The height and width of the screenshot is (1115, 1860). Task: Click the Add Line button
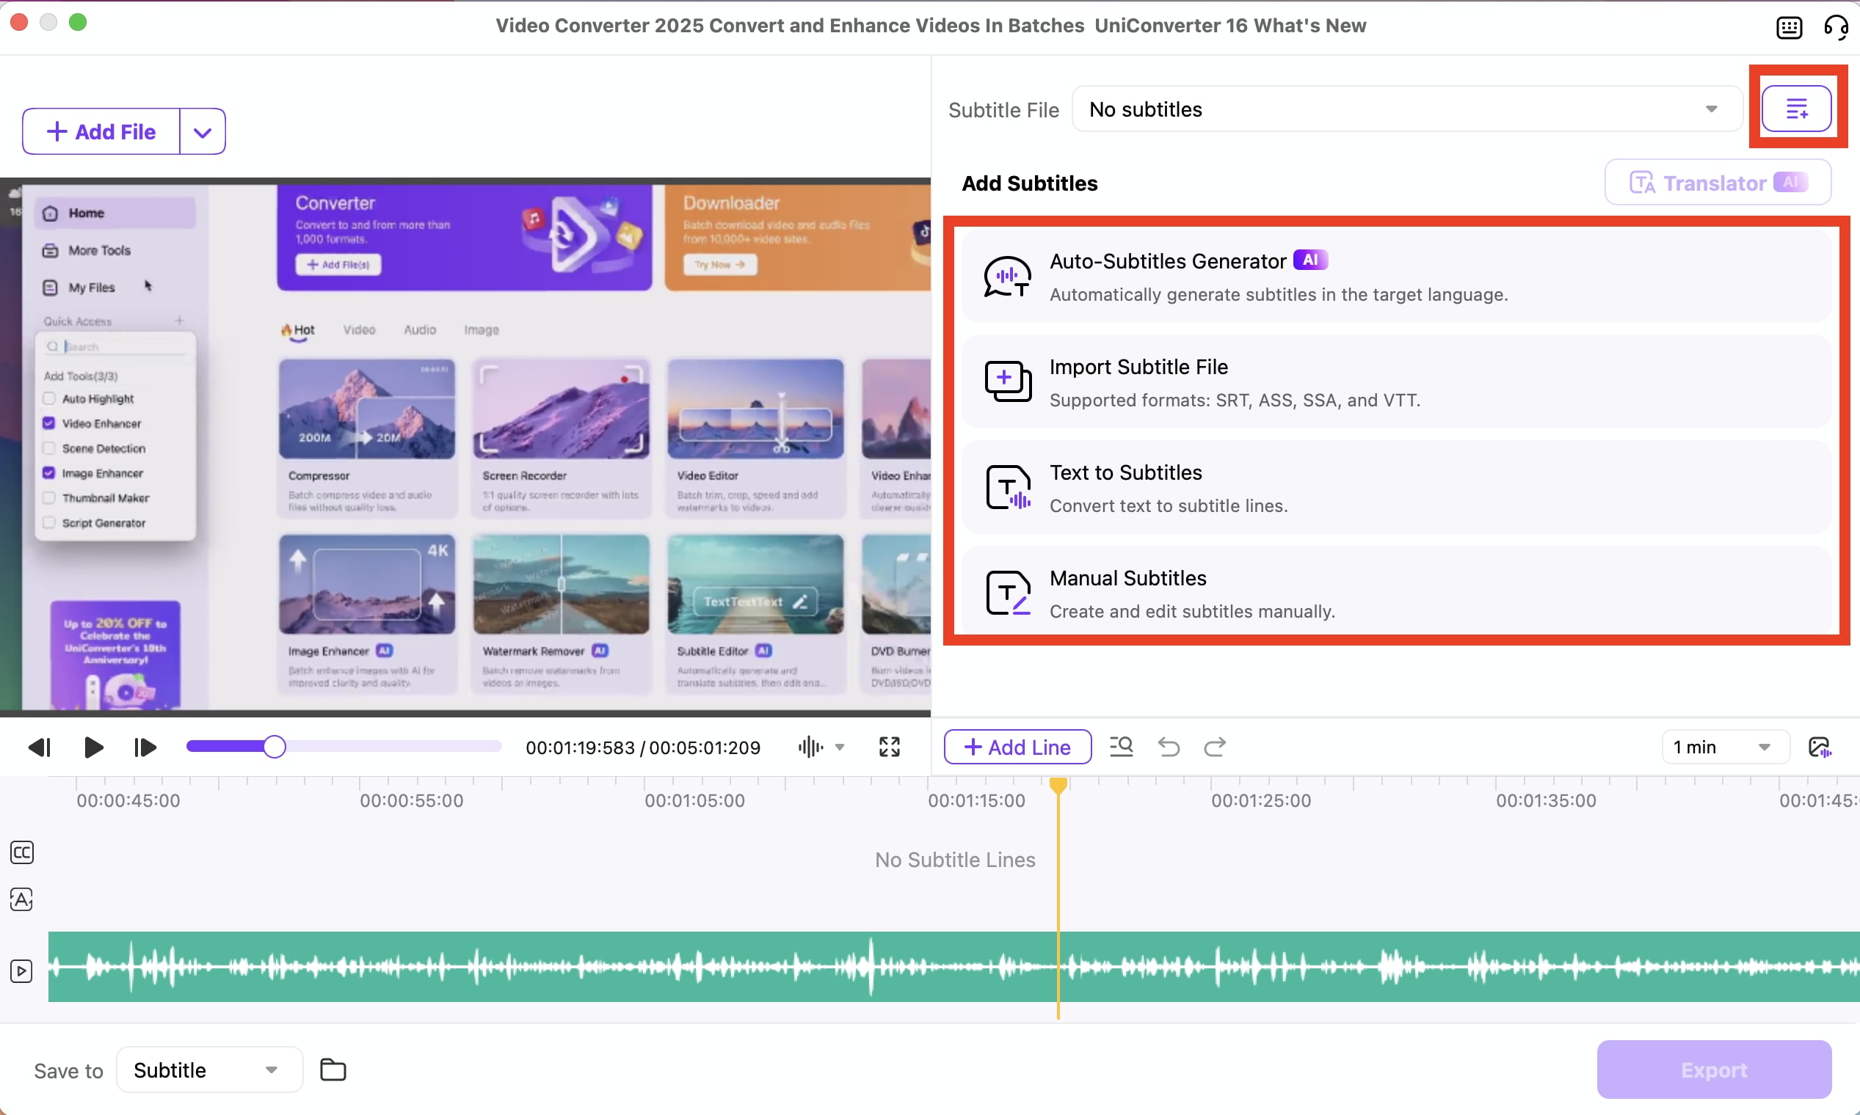pyautogui.click(x=1017, y=746)
